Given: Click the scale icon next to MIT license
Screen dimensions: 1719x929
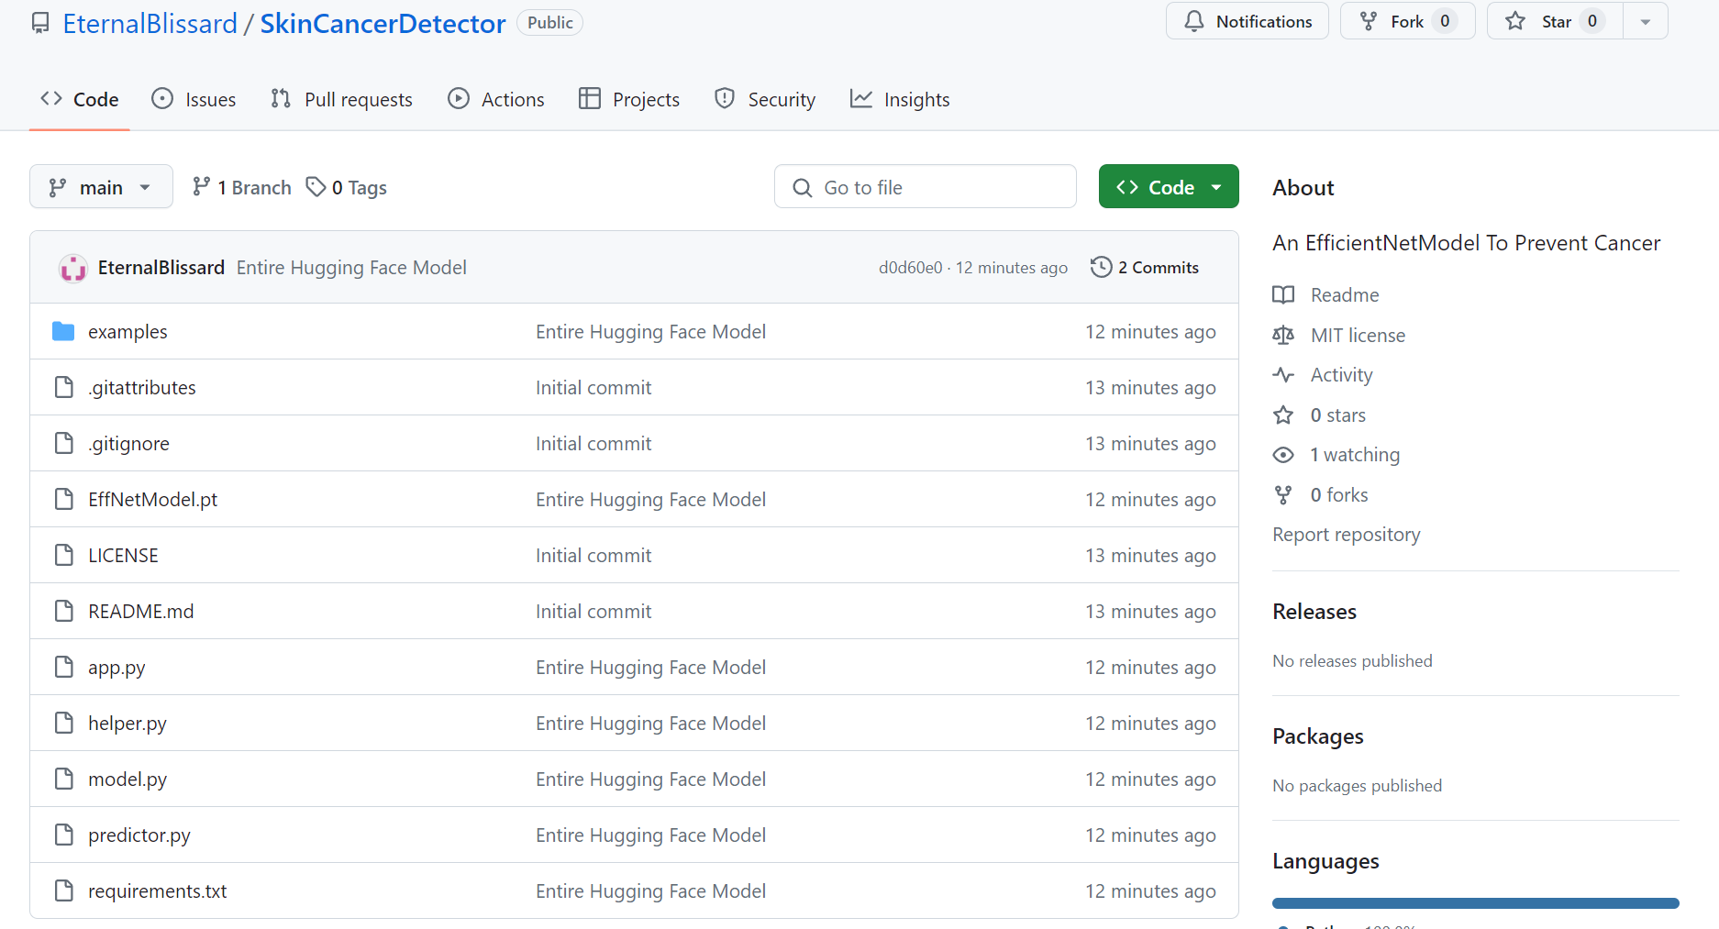Looking at the screenshot, I should point(1283,335).
